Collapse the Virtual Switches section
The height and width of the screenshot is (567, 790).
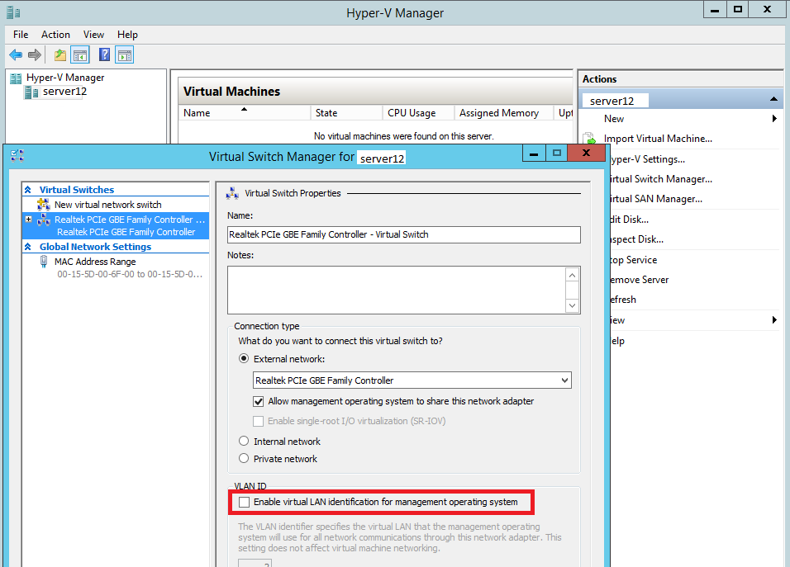point(28,190)
